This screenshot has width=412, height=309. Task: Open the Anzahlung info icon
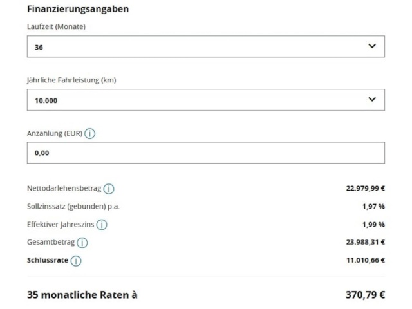tap(89, 133)
